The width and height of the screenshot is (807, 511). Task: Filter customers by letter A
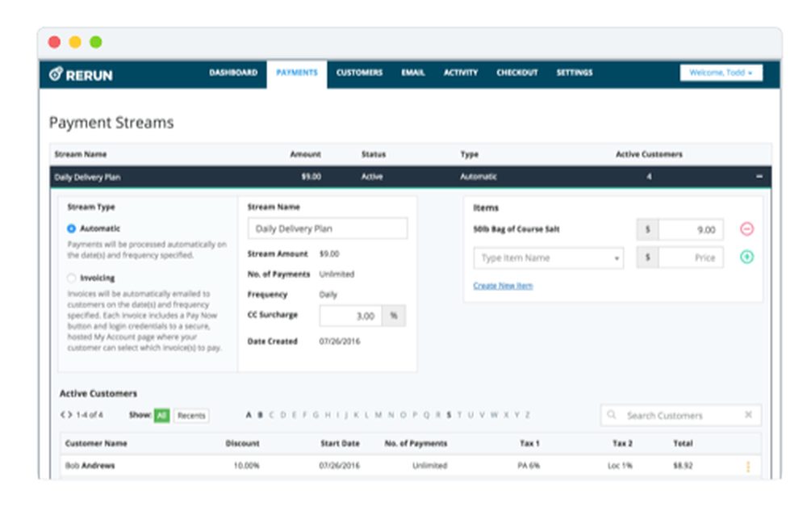coord(249,415)
